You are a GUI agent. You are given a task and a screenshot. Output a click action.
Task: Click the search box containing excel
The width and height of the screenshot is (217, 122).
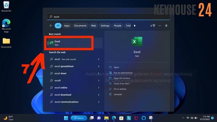tap(108, 17)
